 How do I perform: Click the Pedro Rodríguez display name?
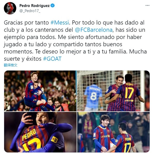tap(35, 6)
